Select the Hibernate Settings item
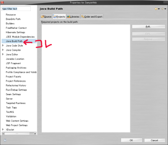The image size is (168, 145). tap(15, 32)
